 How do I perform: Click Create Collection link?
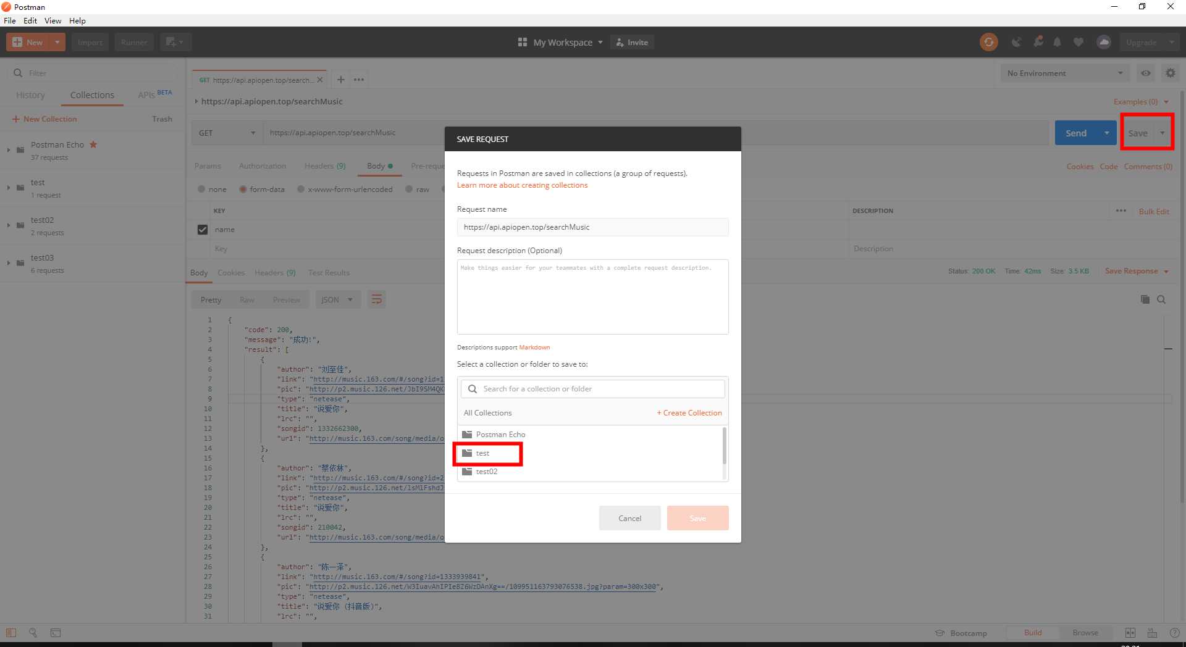(x=689, y=412)
